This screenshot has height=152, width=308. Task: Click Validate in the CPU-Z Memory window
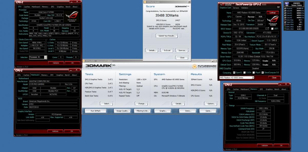click(x=265, y=145)
